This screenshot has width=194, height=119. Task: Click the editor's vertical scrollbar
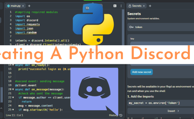123,27
